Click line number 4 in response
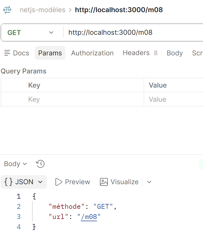Viewport: 203px width, 239px height. click(x=19, y=227)
